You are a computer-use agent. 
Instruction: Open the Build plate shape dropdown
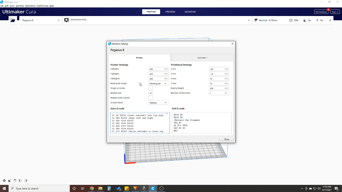pyautogui.click(x=158, y=83)
